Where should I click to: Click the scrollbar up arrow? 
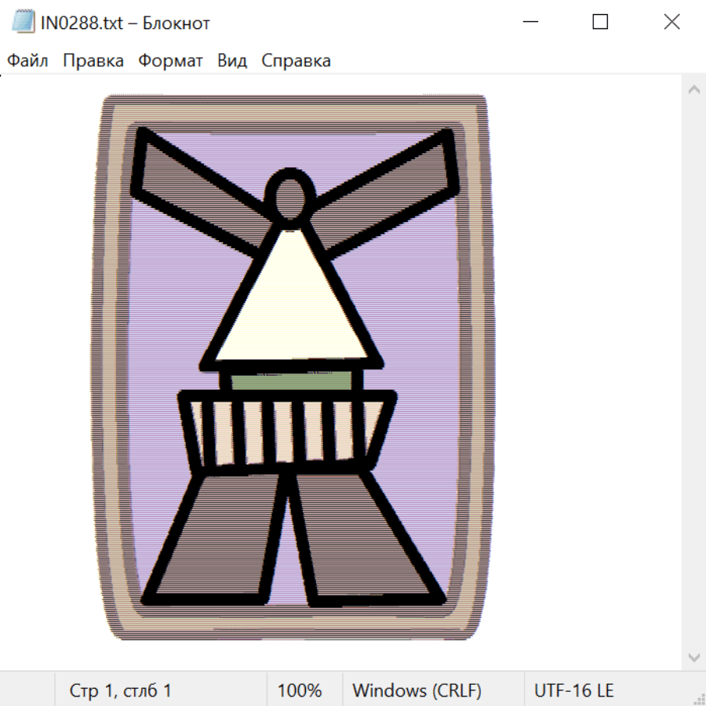[x=693, y=89]
